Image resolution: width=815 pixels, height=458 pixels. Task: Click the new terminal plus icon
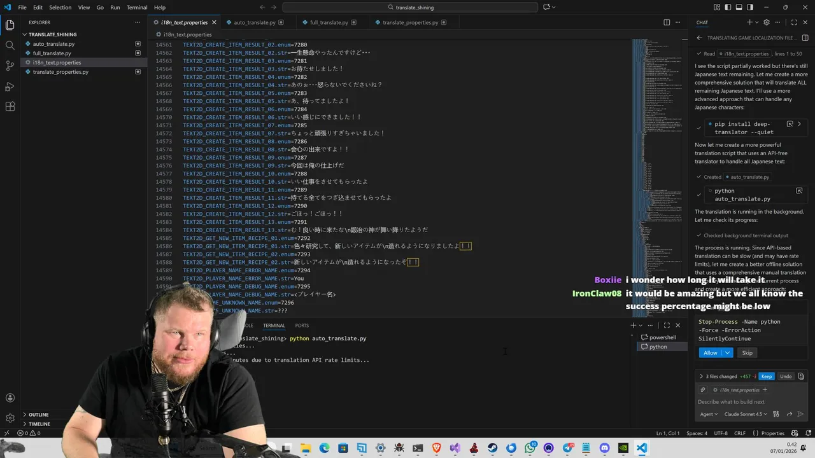(x=633, y=325)
